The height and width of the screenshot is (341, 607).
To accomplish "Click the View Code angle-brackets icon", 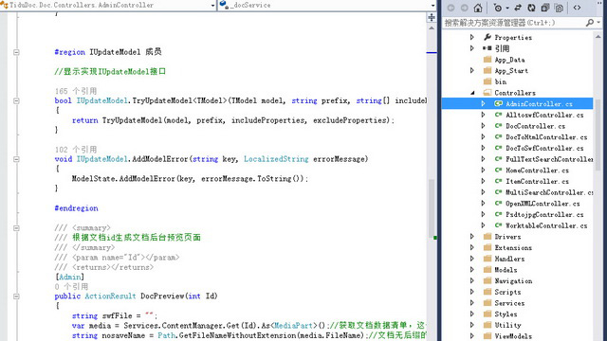I will coord(577,8).
